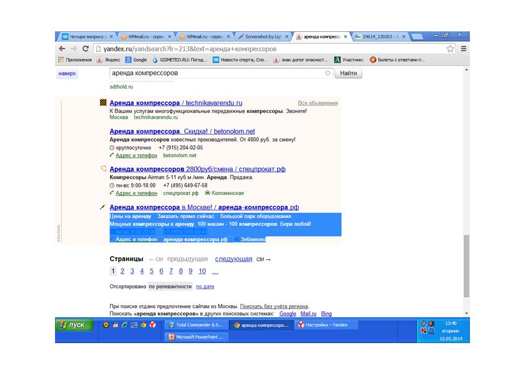The image size is (518, 389).
Task: Open the Google bookmark
Action: coord(136,60)
